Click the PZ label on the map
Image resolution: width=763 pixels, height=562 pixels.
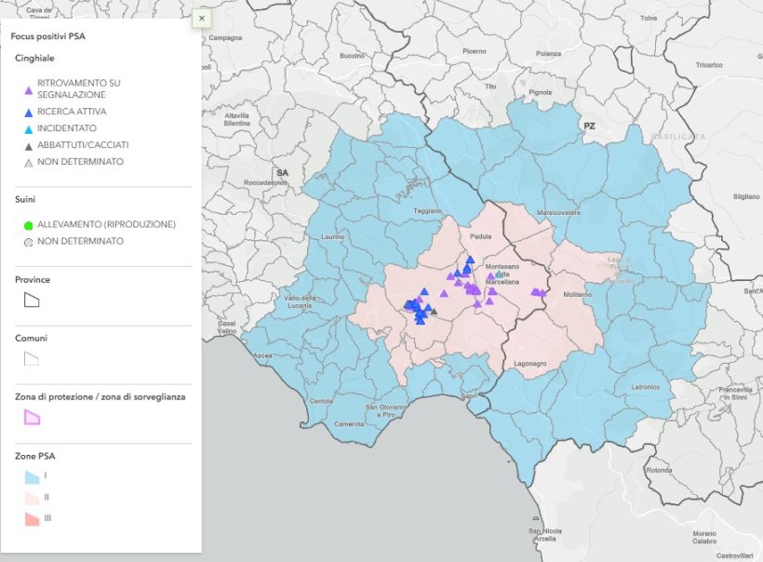click(x=590, y=124)
